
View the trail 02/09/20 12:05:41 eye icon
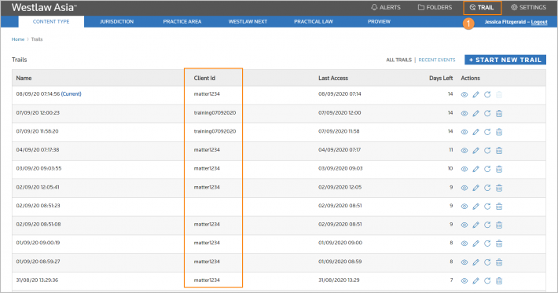coord(464,188)
